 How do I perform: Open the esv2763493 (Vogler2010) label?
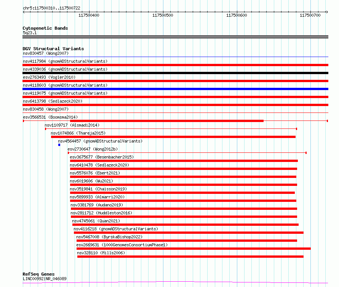49,77
